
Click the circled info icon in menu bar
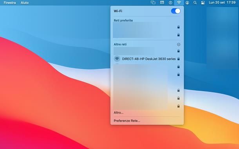(x=170, y=3)
